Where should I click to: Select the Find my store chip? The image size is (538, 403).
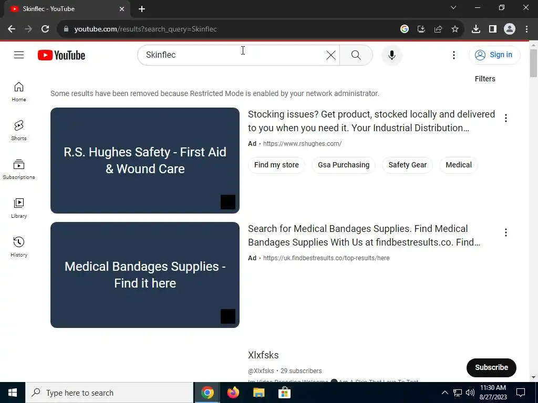276,165
